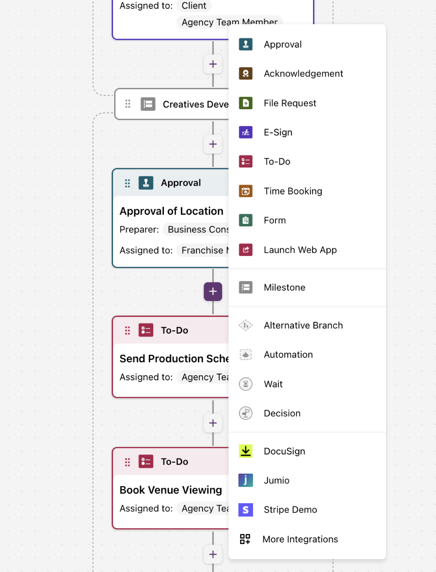436x572 pixels.
Task: Select the Launch Web App icon
Action: (x=246, y=250)
